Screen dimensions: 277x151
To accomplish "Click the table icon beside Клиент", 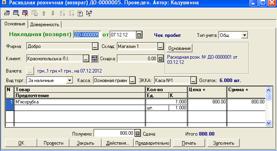I will pyautogui.click(x=94, y=59).
